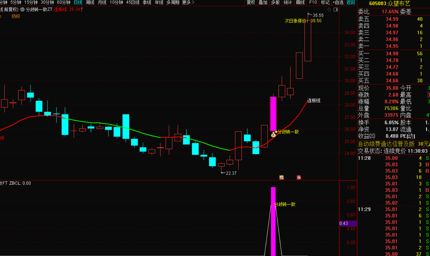Switch to the 日线 daily chart
Viewport: 430px width, 256px height.
pos(78,3)
